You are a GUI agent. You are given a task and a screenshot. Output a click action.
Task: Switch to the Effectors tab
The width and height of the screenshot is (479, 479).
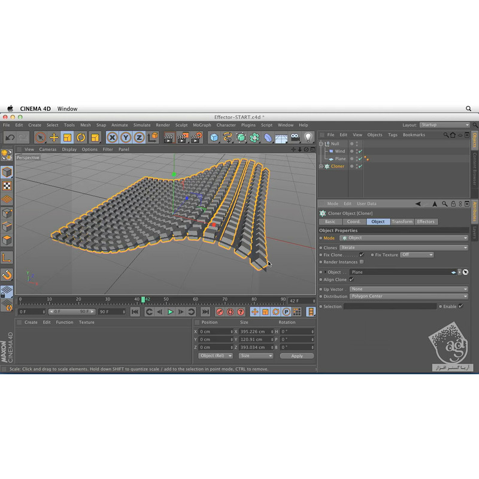click(426, 222)
